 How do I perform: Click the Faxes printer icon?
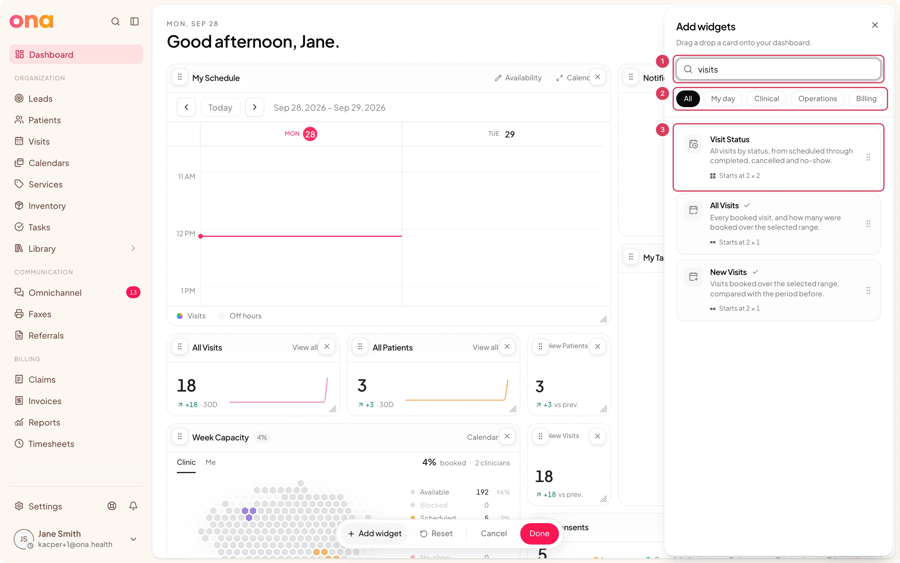click(19, 314)
